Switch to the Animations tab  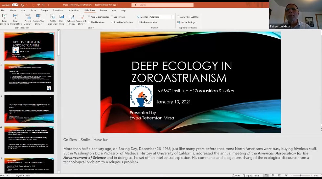click(x=74, y=10)
